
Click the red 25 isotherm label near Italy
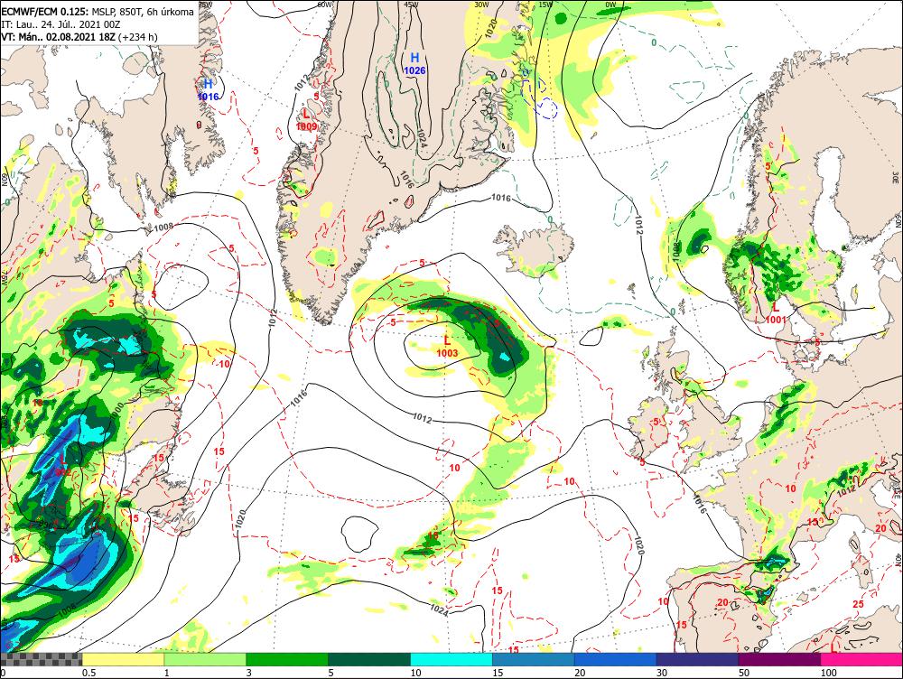click(x=858, y=604)
